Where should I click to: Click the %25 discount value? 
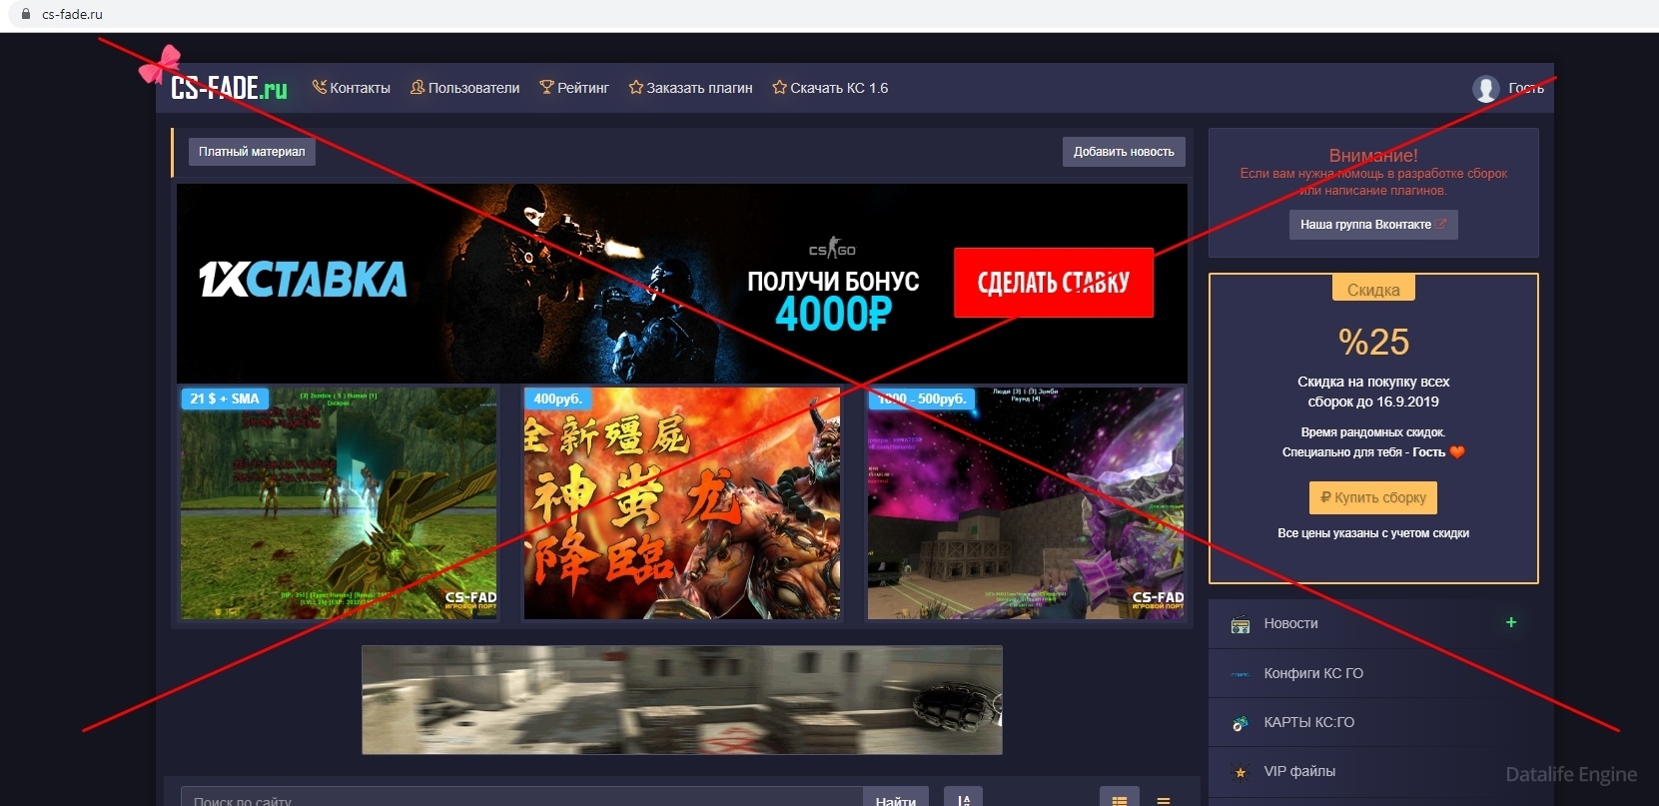click(1373, 343)
